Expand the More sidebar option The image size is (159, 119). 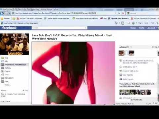(7, 85)
